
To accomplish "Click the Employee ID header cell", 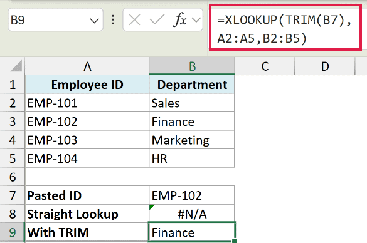I will tap(87, 85).
